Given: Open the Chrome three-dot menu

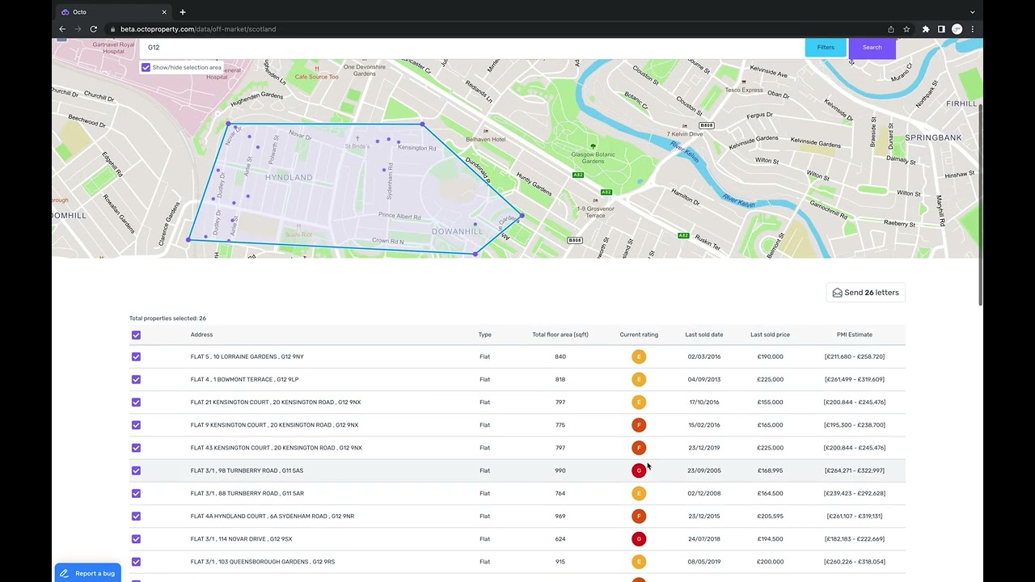Looking at the screenshot, I should (972, 29).
